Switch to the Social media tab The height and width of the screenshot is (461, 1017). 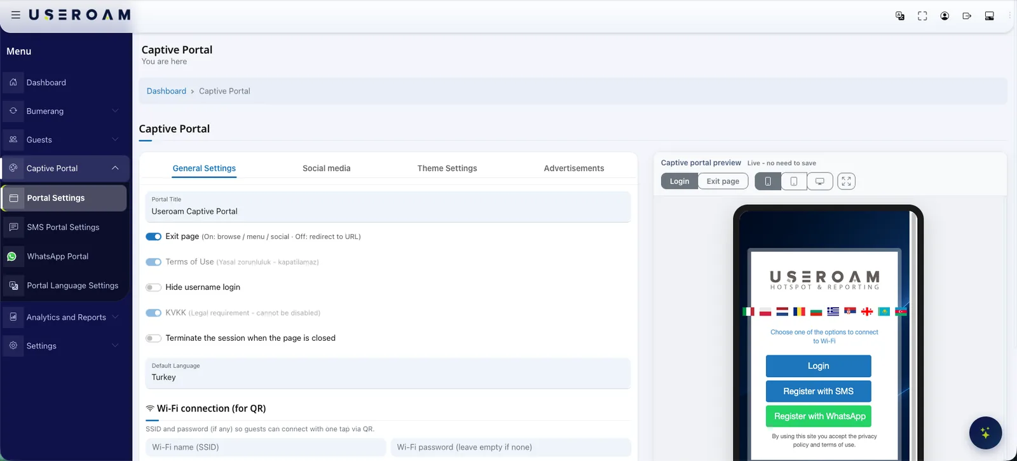(326, 169)
